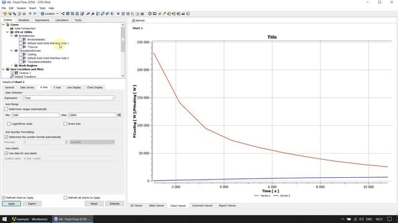Insert a Streamline from the toolbar
The image size is (398, 223).
(x=72, y=14)
